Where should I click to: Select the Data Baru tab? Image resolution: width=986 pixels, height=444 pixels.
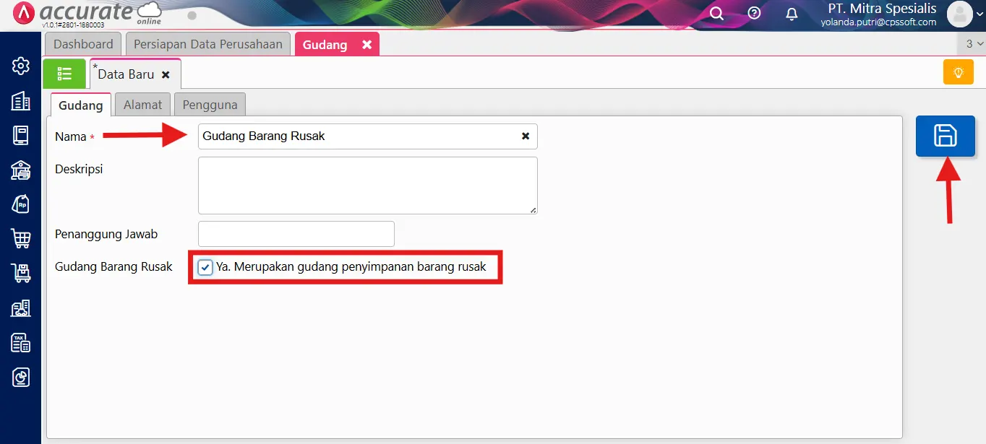point(127,74)
